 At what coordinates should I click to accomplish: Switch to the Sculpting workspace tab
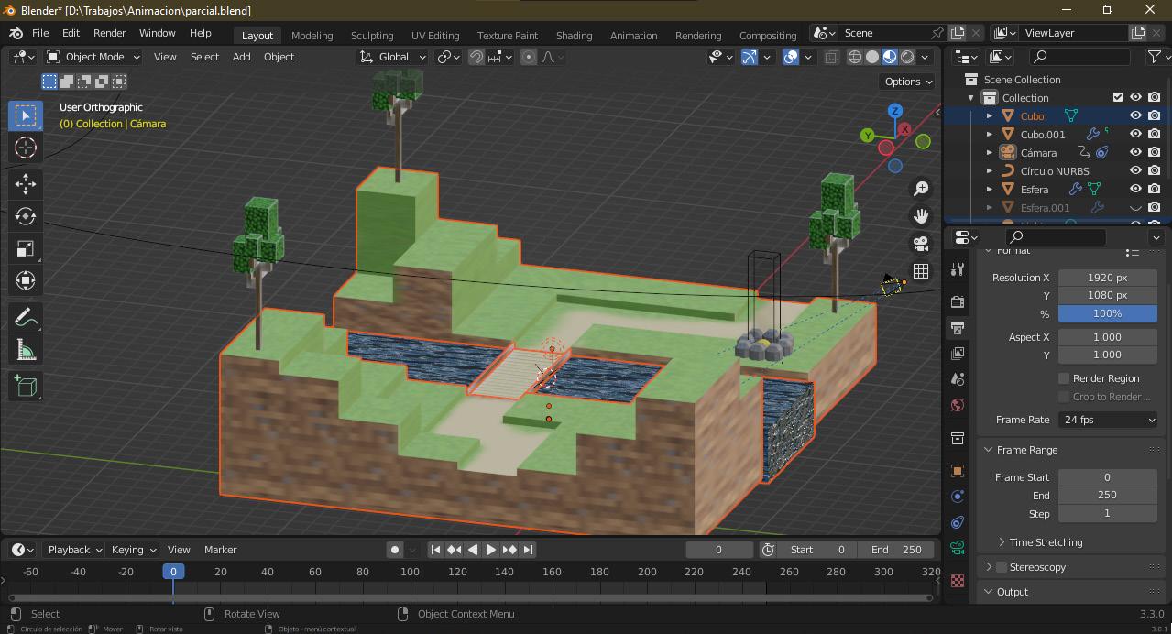pyautogui.click(x=371, y=35)
